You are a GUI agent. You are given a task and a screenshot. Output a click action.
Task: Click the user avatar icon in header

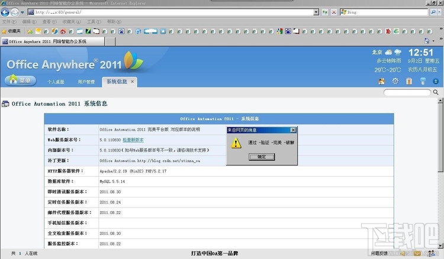[x=381, y=82]
